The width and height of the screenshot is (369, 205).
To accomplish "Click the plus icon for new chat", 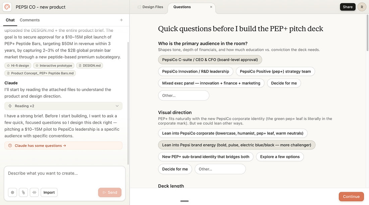I will pyautogui.click(x=121, y=20).
